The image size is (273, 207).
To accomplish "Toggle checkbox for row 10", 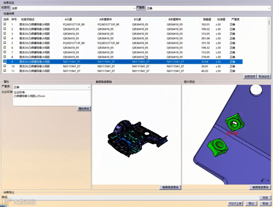I will pos(5,66).
